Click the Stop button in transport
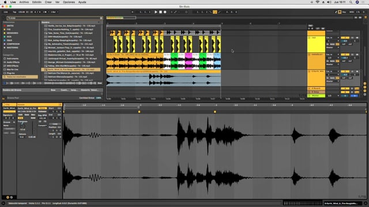This screenshot has height=207, width=369. 160,12
